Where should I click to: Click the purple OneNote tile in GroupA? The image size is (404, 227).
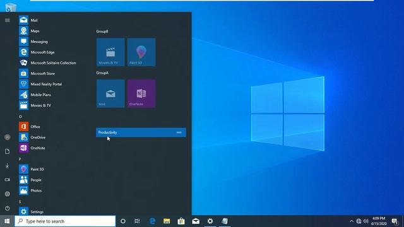[141, 93]
